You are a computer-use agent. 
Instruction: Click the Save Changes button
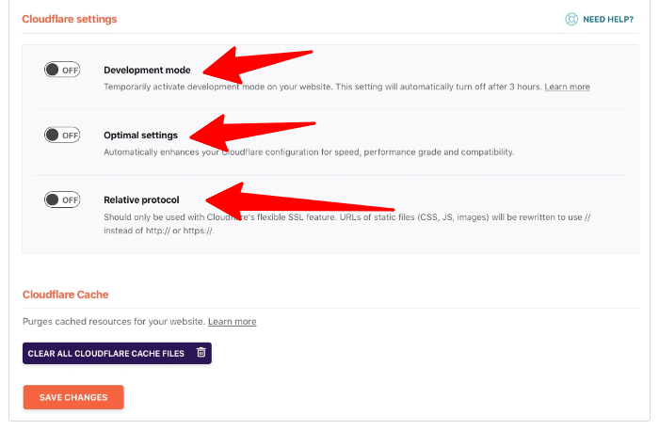73,397
